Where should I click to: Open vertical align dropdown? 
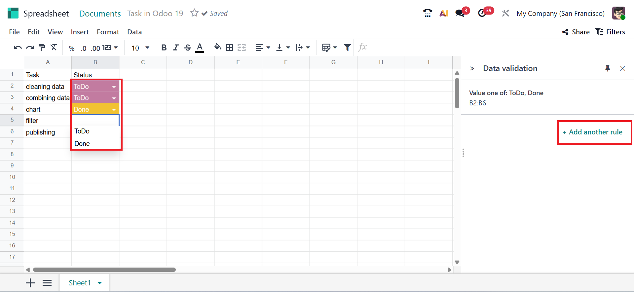pos(283,48)
